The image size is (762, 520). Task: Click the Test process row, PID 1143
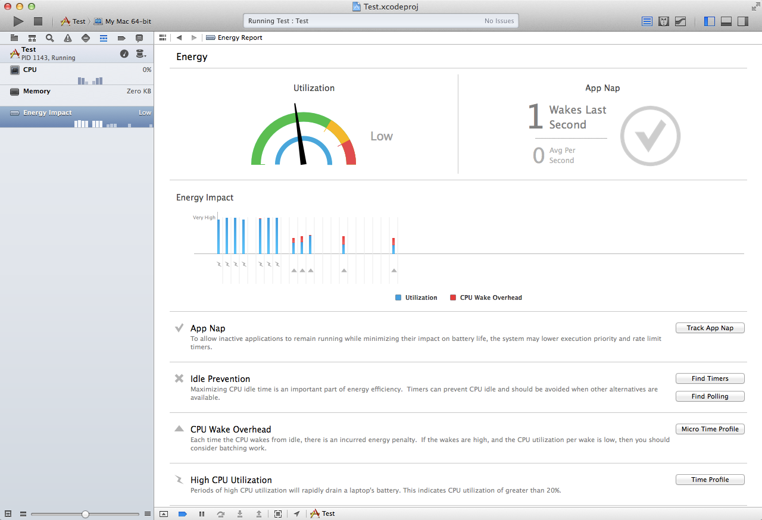click(x=77, y=54)
